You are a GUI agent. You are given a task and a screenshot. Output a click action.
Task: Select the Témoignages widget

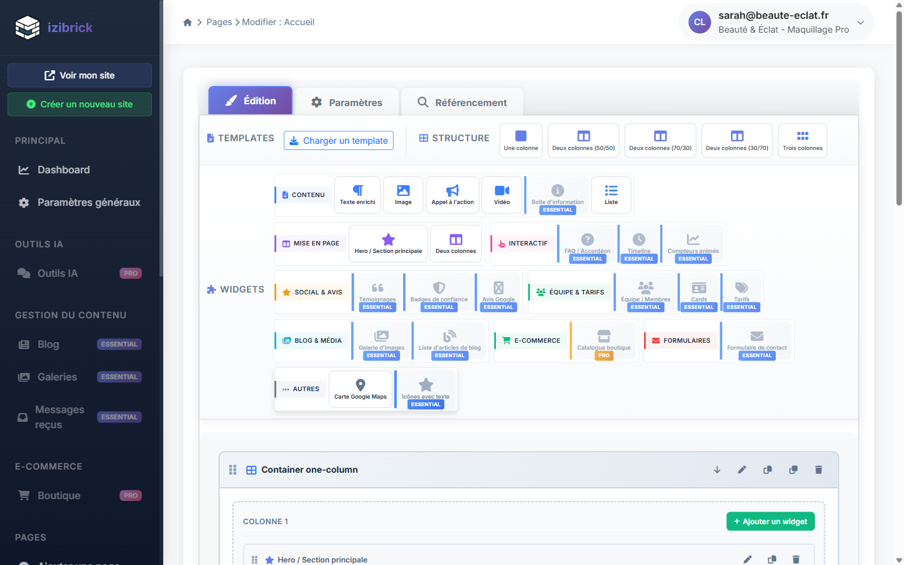coord(377,293)
